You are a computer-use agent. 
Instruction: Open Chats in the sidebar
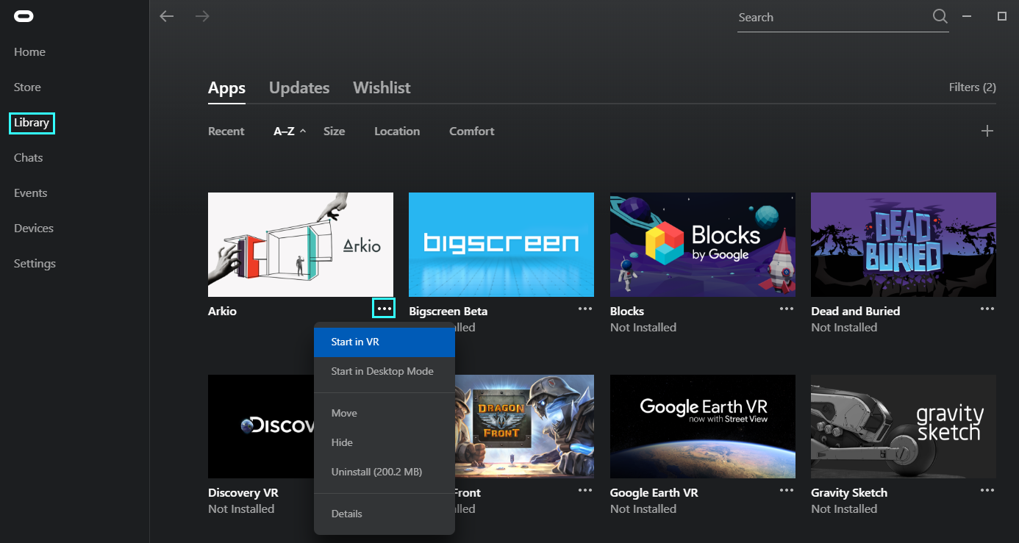coord(29,158)
